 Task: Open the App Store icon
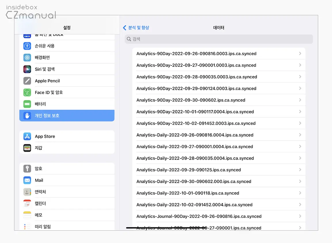pyautogui.click(x=27, y=136)
